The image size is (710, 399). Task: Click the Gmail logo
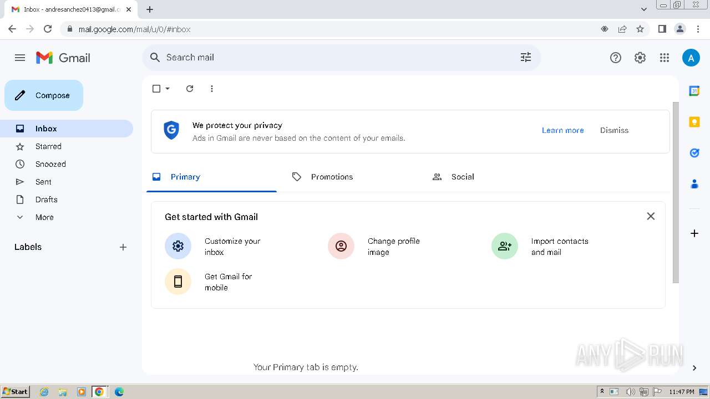[63, 58]
